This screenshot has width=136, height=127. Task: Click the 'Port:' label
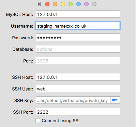click(x=28, y=61)
